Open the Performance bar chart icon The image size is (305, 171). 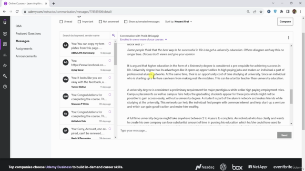5,55
